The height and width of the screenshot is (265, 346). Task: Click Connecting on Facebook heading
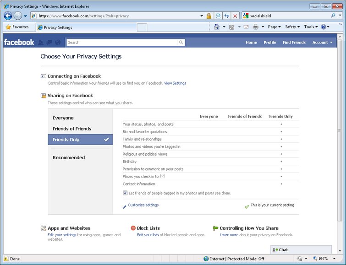pos(74,76)
